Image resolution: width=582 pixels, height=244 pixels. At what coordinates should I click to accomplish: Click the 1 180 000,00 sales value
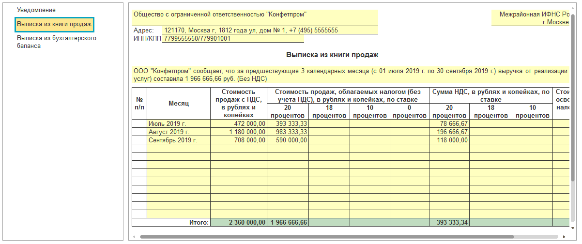[x=239, y=132]
